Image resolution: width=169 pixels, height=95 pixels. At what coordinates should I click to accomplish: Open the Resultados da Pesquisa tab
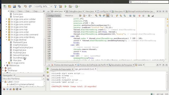pyautogui.click(x=121, y=65)
